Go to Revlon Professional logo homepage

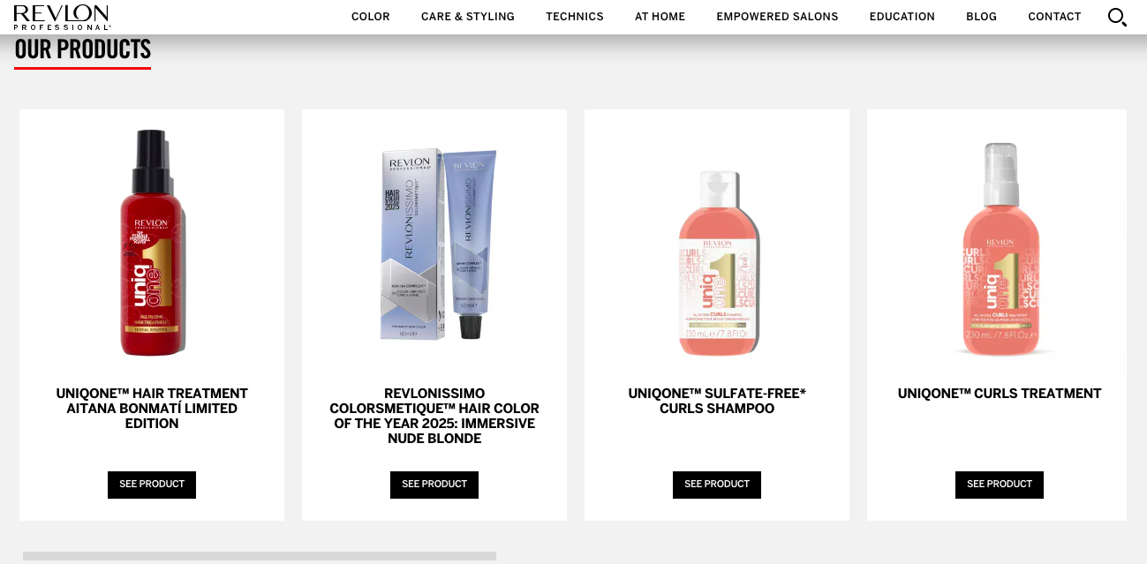62,17
